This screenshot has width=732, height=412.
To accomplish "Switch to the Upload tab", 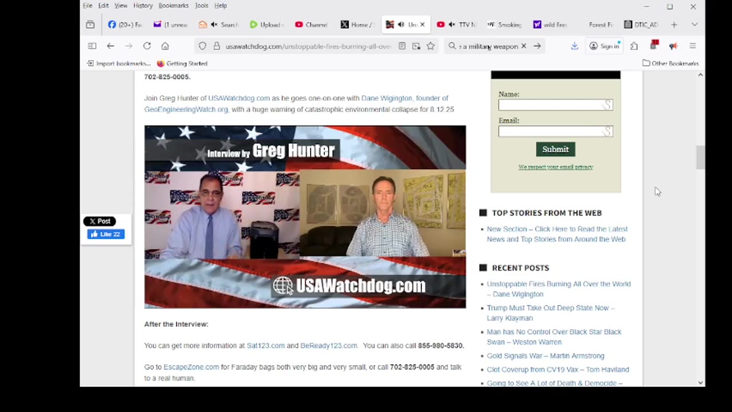I will coord(266,25).
